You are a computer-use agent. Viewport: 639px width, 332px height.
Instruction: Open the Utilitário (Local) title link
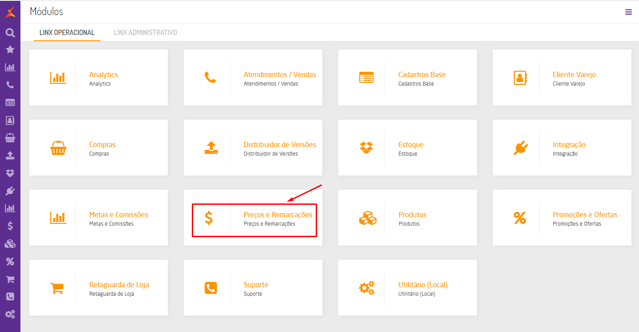tap(423, 285)
